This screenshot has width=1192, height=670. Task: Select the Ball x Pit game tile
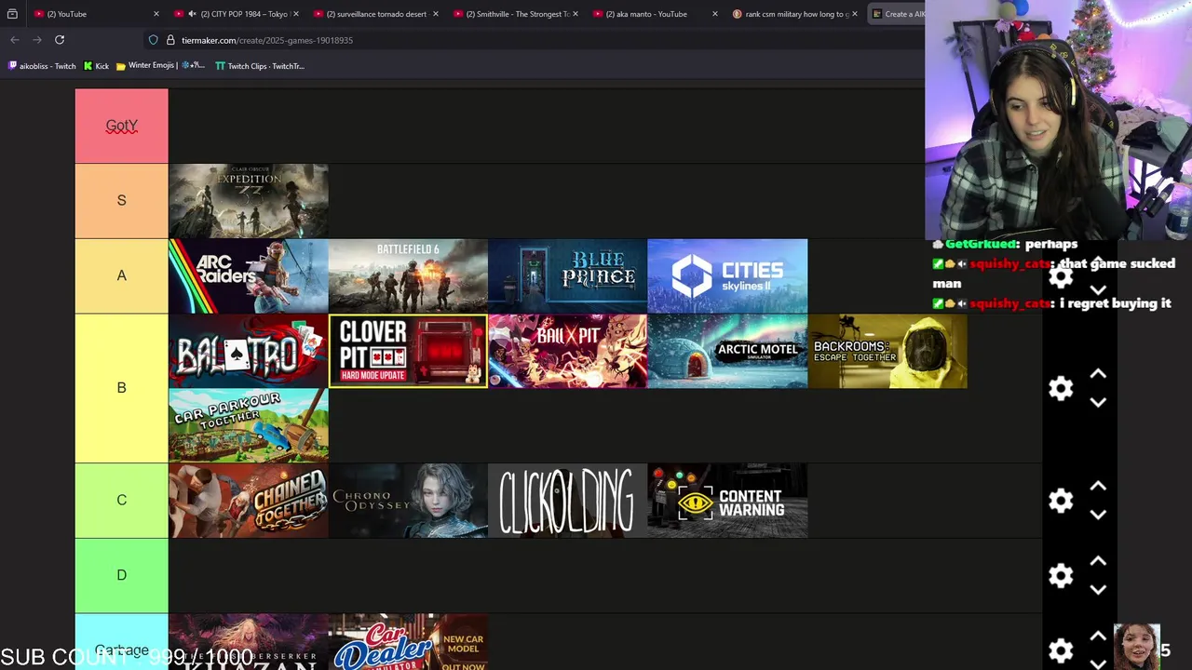567,351
